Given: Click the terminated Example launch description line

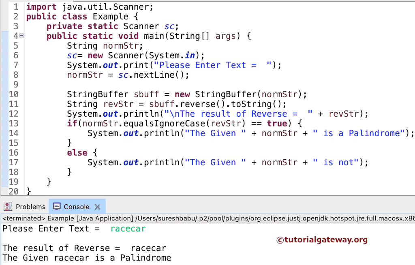Looking at the screenshot, I should pos(209,218).
